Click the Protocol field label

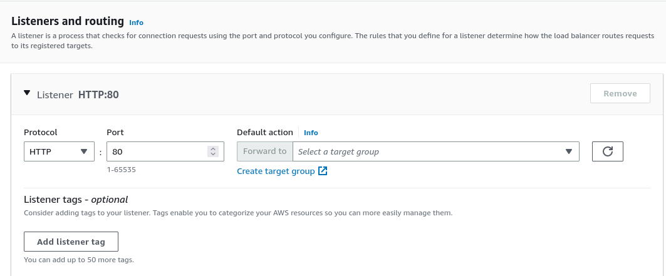40,132
